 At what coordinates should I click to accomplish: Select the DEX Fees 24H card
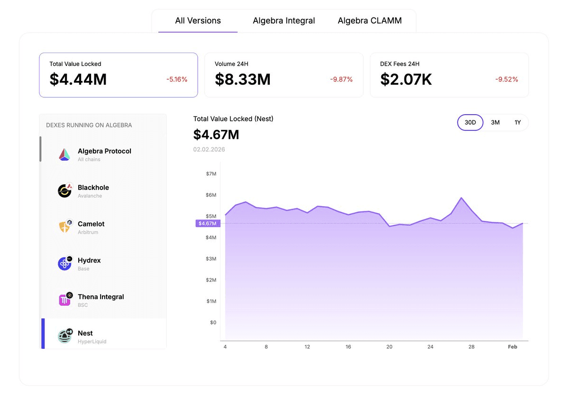(x=449, y=75)
